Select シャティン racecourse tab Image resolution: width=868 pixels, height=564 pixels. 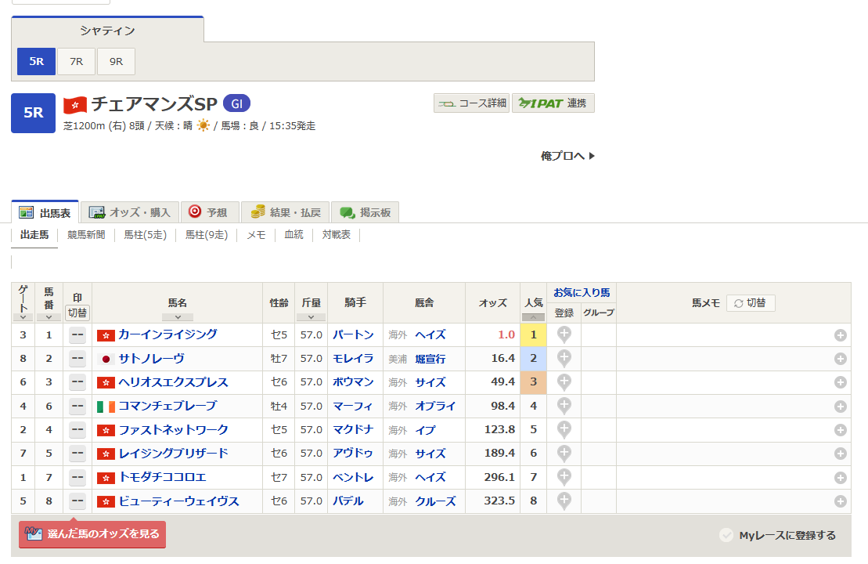[x=107, y=31]
